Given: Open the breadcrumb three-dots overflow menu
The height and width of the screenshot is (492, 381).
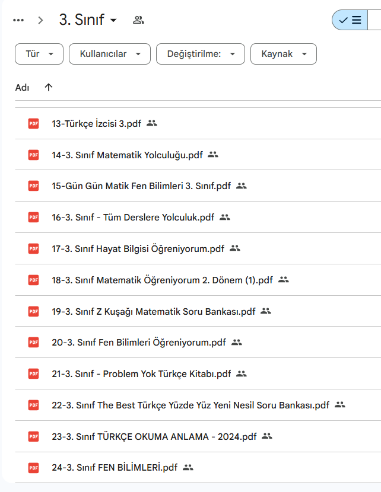Looking at the screenshot, I should tap(18, 20).
